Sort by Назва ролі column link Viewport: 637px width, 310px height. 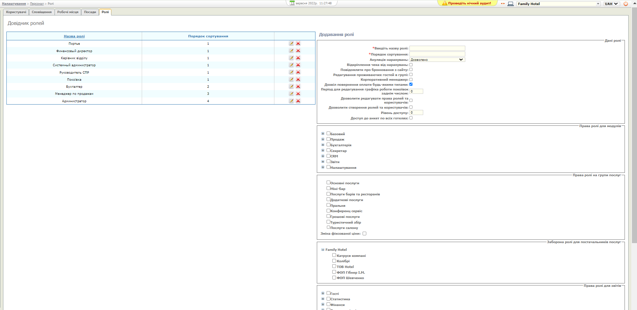[74, 36]
